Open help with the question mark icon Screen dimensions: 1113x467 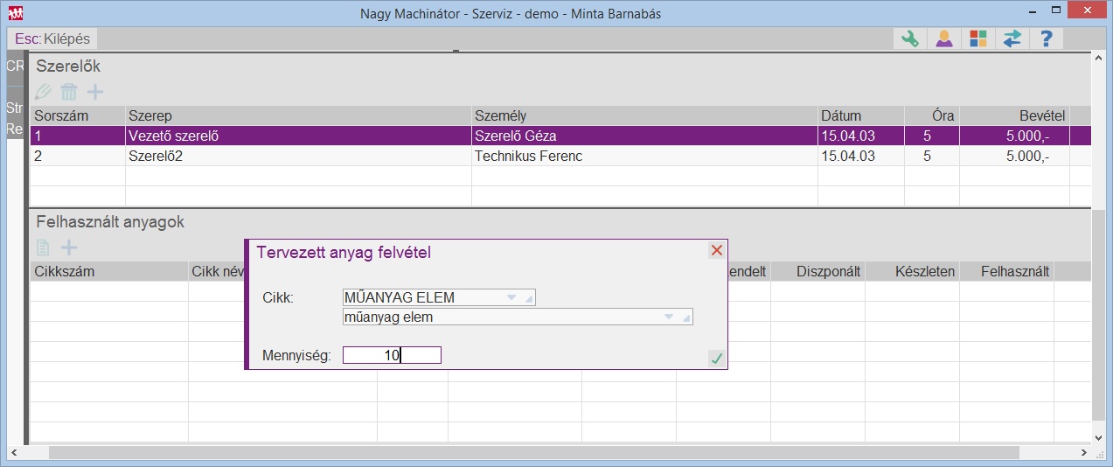[x=1047, y=38]
